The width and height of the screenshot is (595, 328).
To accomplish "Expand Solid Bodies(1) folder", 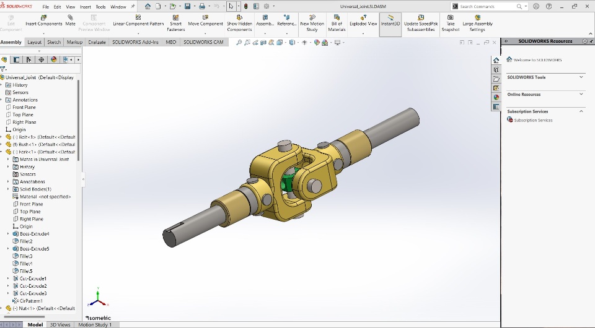I will 8,189.
